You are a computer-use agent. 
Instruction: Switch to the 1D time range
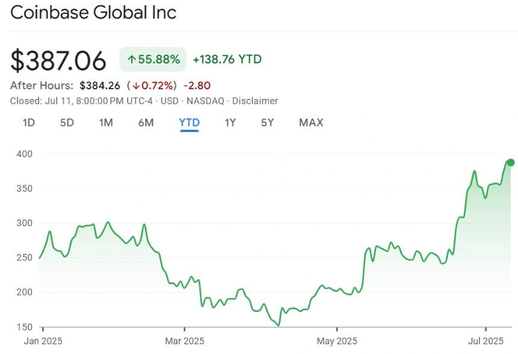29,123
